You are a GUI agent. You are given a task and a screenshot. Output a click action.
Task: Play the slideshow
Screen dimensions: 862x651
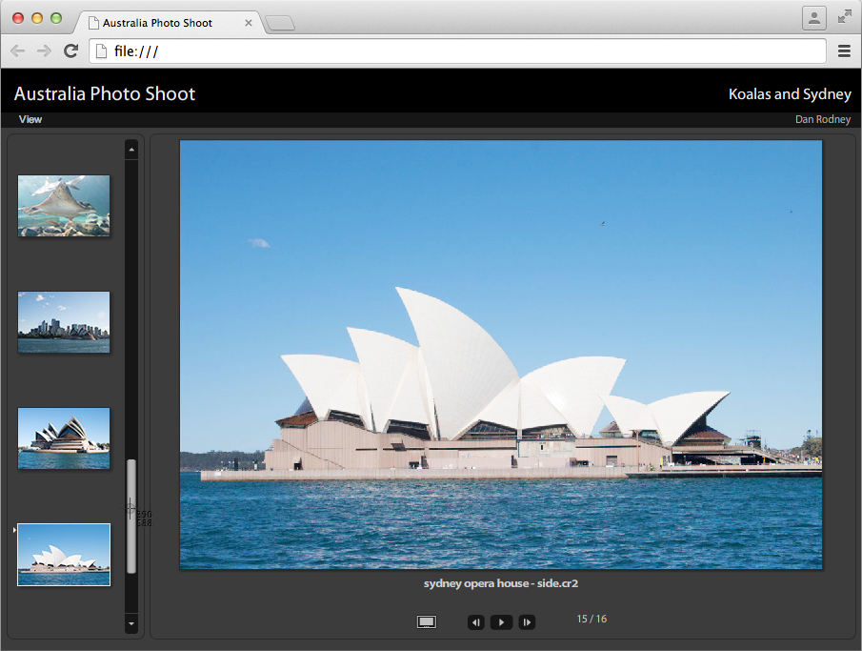pos(501,621)
